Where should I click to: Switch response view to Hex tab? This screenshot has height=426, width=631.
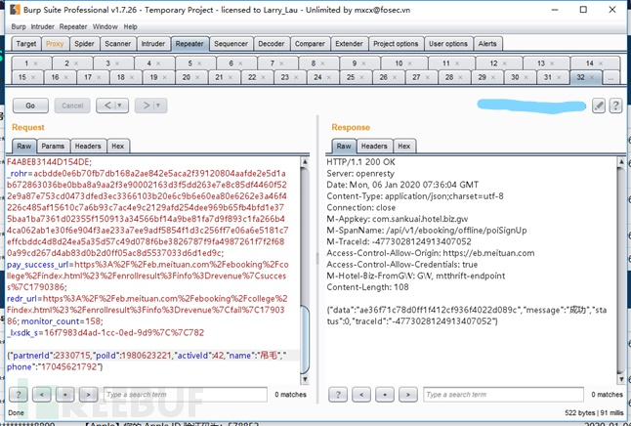click(404, 147)
